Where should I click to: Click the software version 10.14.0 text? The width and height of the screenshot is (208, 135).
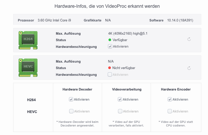[x=180, y=20]
